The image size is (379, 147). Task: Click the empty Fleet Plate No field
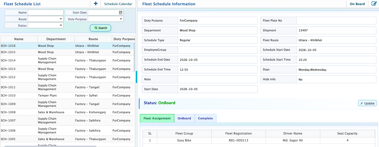click(336, 20)
